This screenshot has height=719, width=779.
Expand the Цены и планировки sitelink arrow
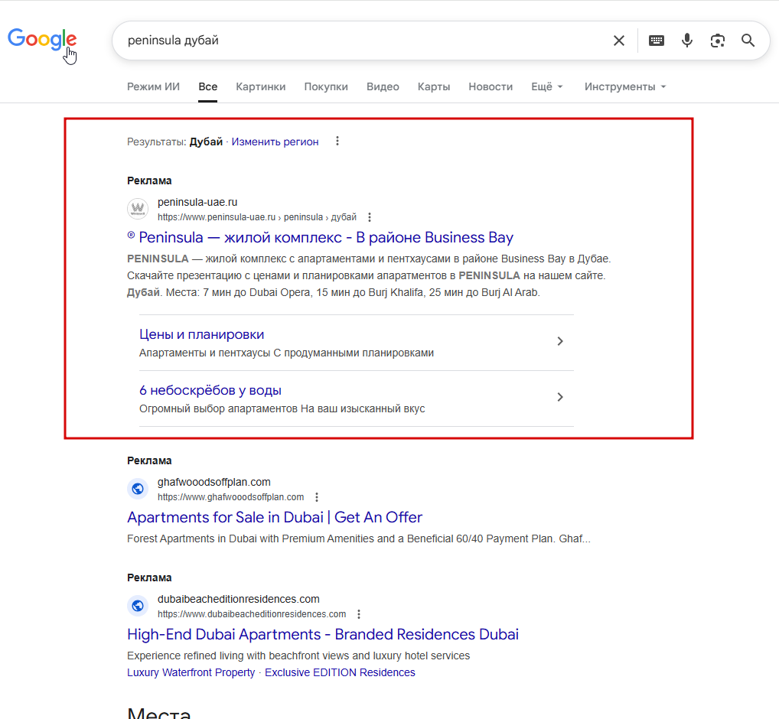click(x=560, y=341)
